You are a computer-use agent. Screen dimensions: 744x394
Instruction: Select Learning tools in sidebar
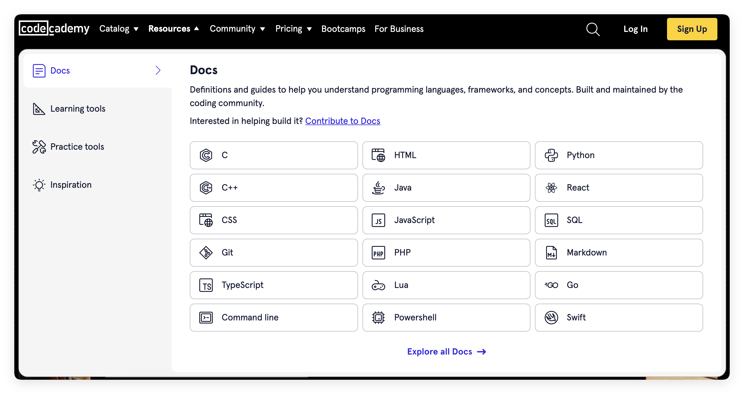(x=78, y=109)
